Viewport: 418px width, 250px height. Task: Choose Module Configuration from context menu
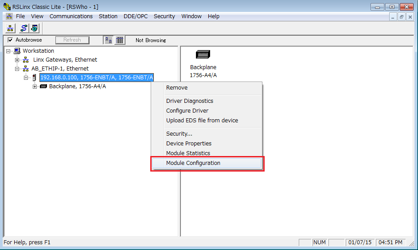[193, 163]
